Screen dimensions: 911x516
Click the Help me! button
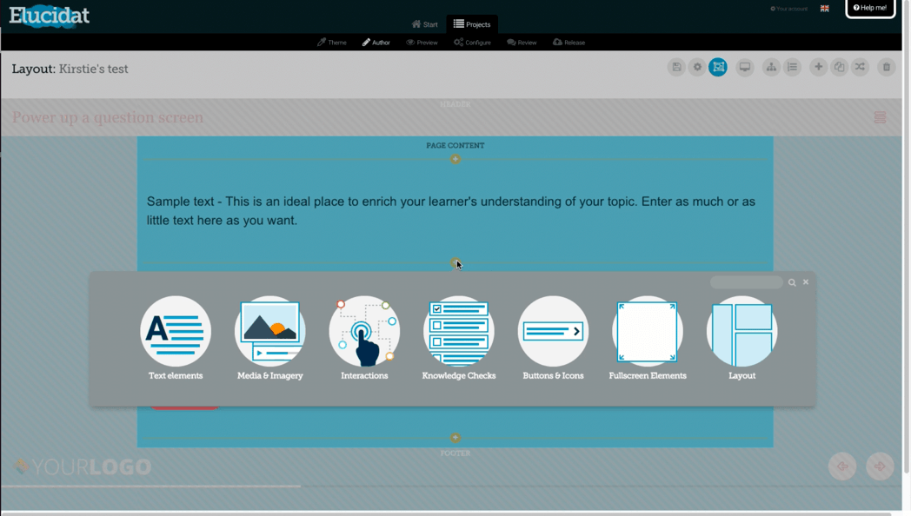pos(870,8)
